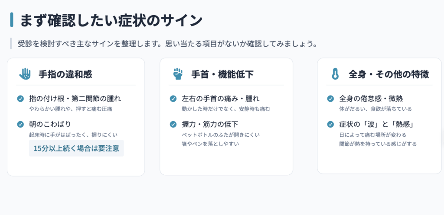Click the text 日によって痛む場所が変わる
This screenshot has height=215, width=444.
[372, 135]
